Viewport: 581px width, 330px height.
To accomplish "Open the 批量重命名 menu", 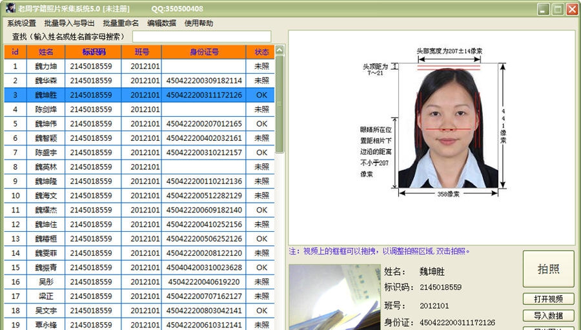I will coord(121,23).
